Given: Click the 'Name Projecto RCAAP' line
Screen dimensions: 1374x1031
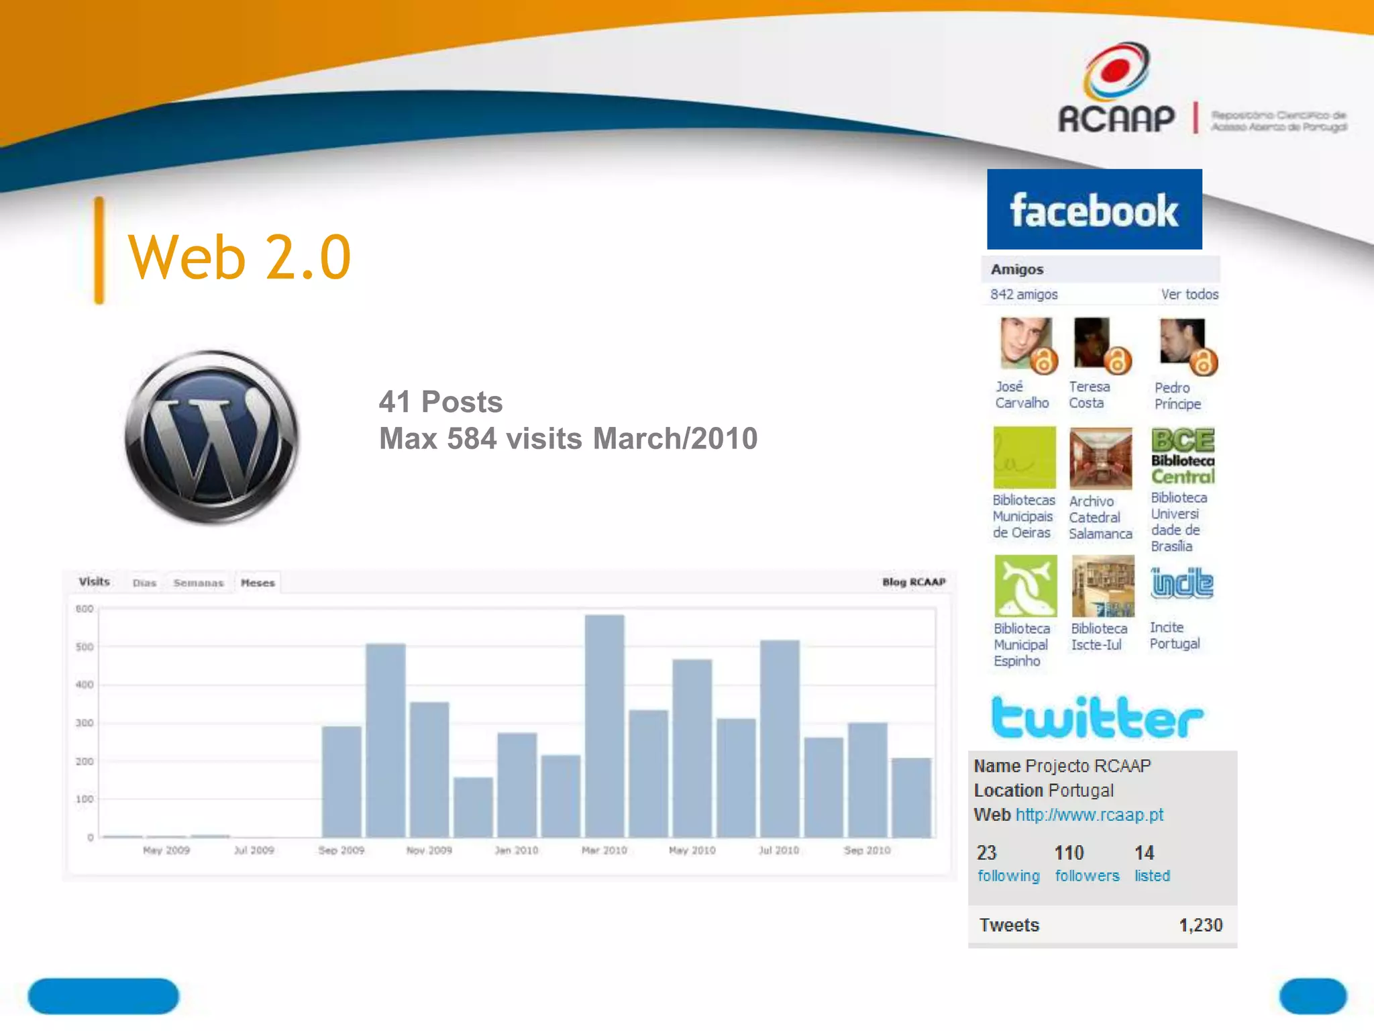Looking at the screenshot, I should pos(1062,766).
